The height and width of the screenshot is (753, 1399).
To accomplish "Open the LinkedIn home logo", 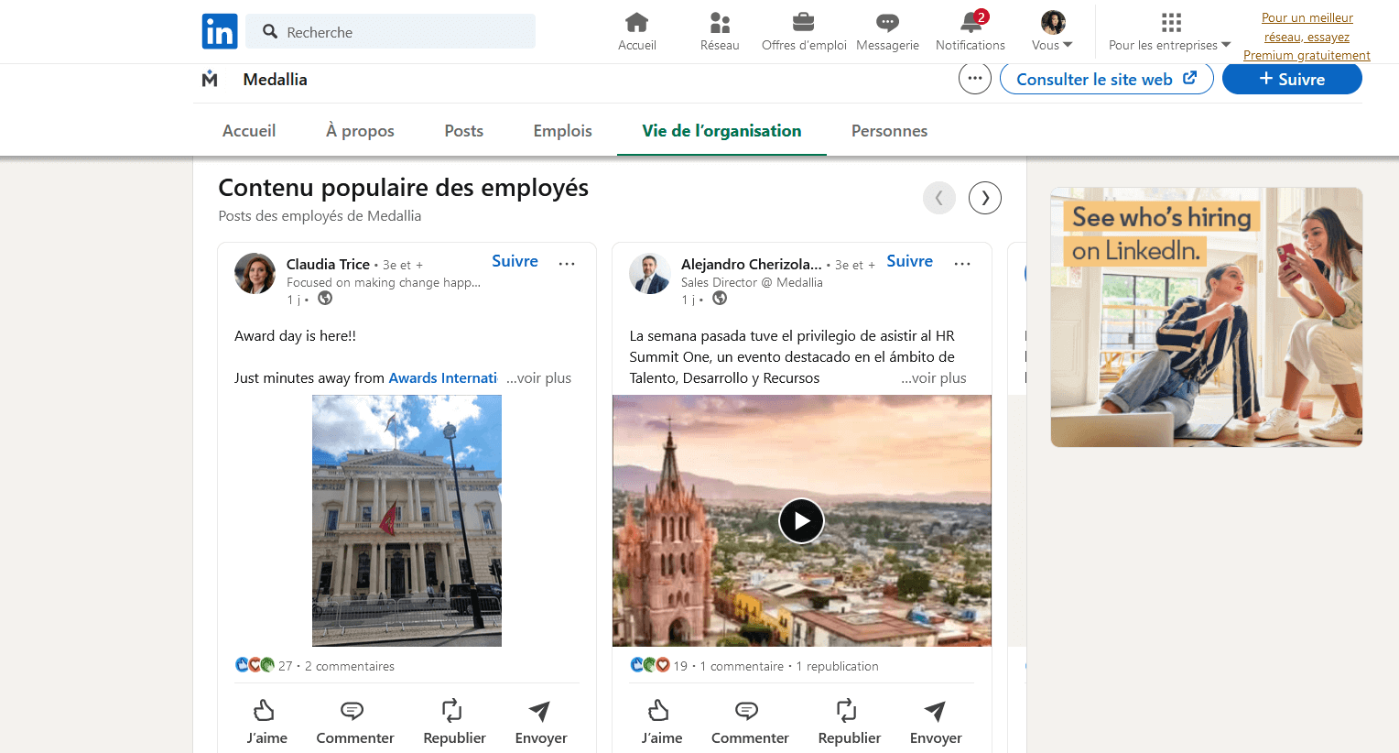I will coord(220,31).
